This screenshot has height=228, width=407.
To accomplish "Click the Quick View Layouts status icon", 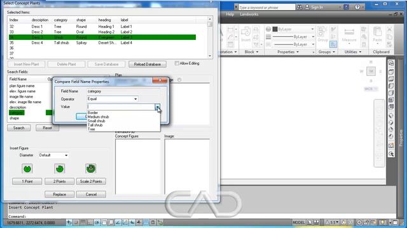I will (310, 222).
